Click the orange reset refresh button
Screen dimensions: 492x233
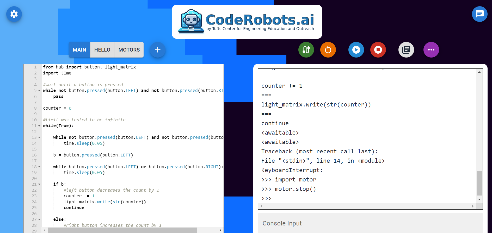click(x=328, y=50)
